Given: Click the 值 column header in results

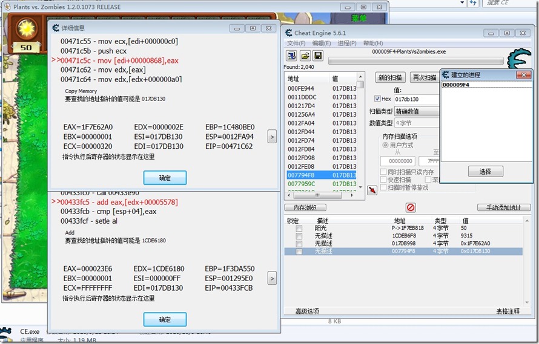Looking at the screenshot, I should 343,79.
